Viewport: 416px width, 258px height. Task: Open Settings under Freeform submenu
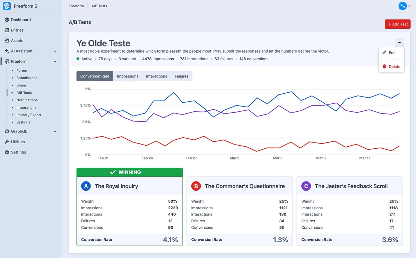(x=23, y=122)
